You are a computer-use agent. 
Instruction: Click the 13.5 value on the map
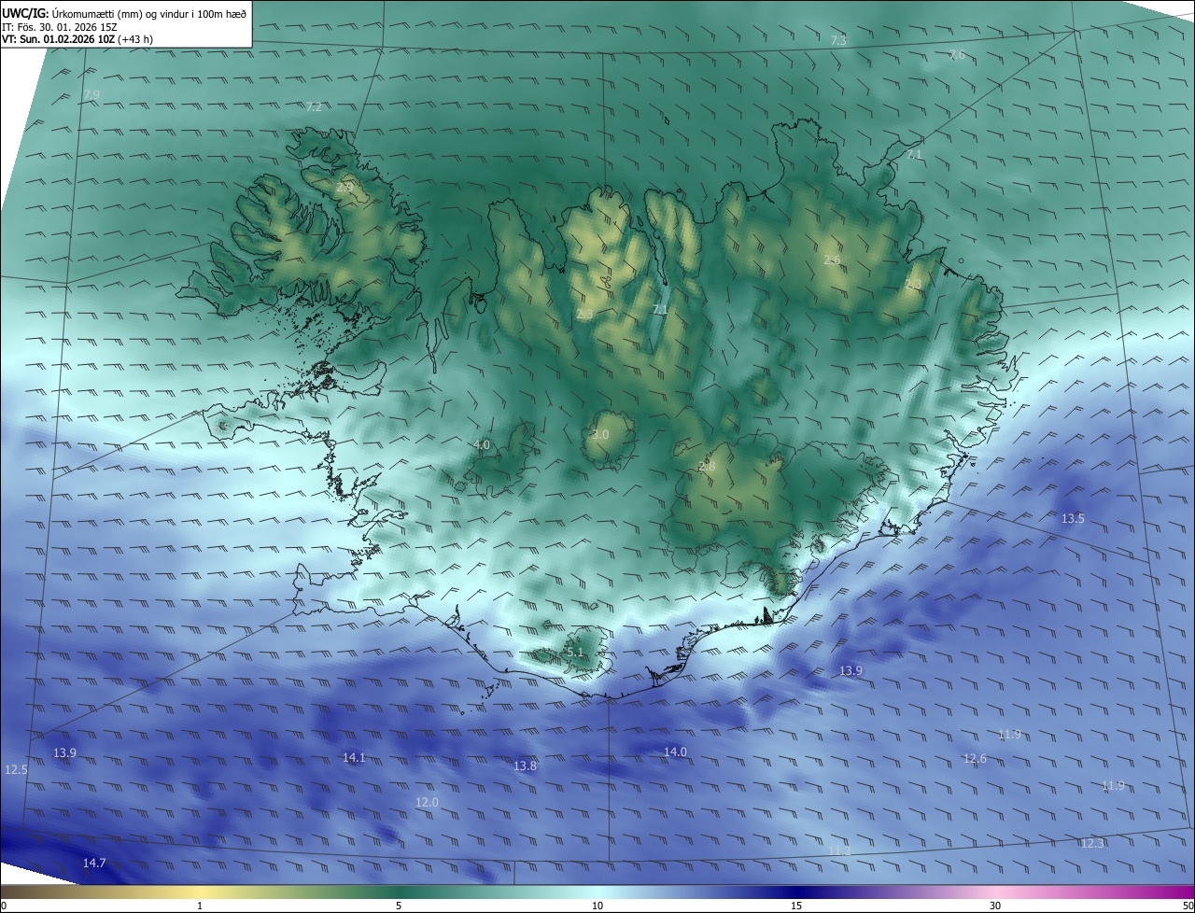(x=1073, y=519)
